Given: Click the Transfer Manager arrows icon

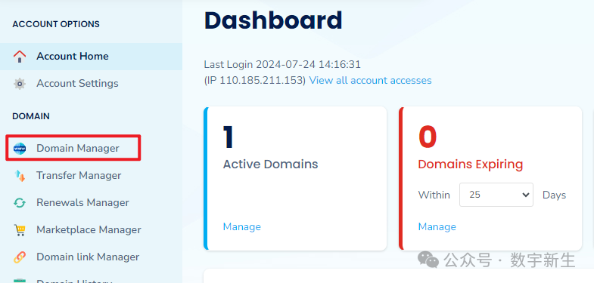Looking at the screenshot, I should pos(20,176).
